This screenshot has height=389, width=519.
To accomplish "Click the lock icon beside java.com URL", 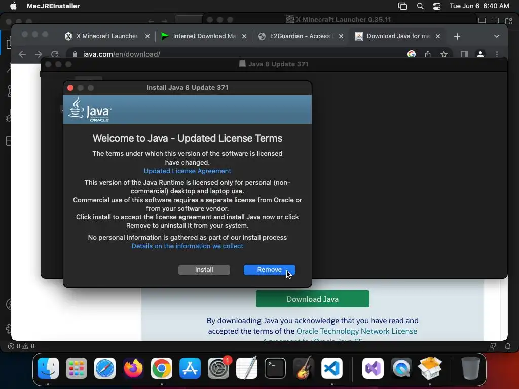I will pos(75,54).
